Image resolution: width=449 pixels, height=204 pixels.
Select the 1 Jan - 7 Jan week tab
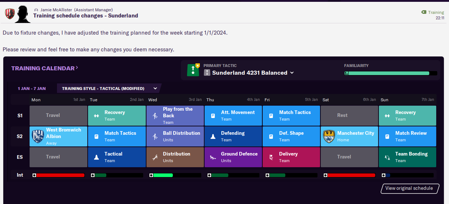pyautogui.click(x=32, y=88)
